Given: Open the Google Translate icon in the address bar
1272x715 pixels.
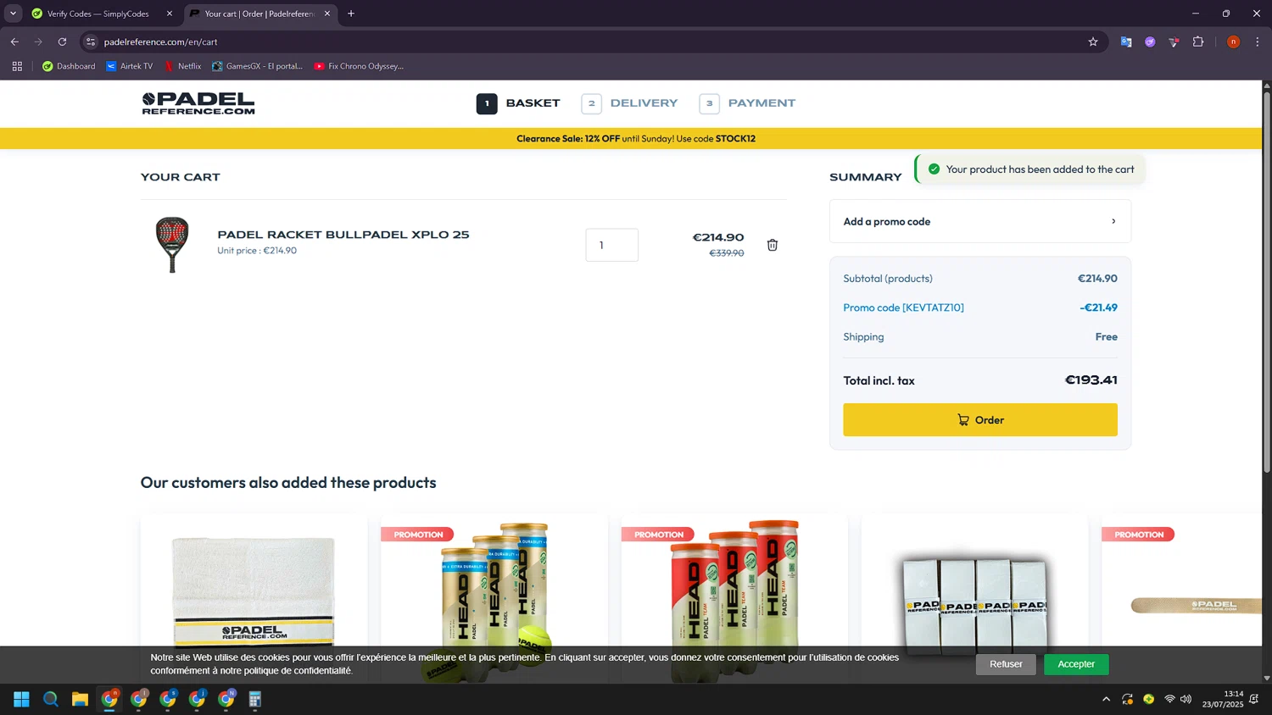Looking at the screenshot, I should [1125, 42].
